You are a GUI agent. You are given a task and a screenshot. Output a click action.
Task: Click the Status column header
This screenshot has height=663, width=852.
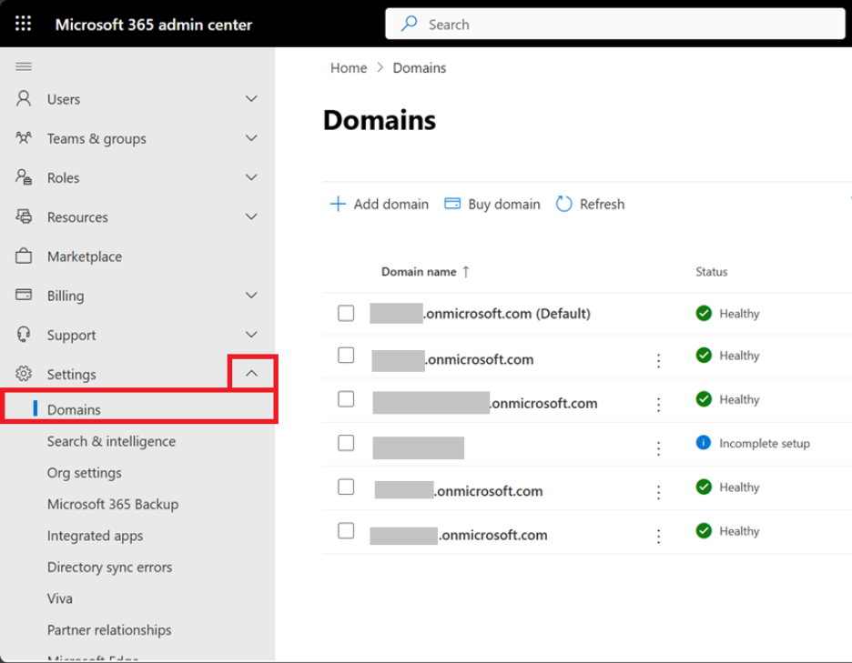(x=711, y=272)
